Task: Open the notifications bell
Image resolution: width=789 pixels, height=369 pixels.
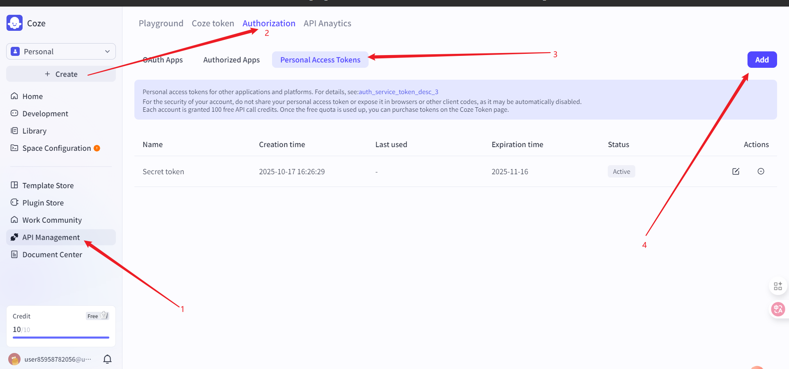Action: point(107,359)
